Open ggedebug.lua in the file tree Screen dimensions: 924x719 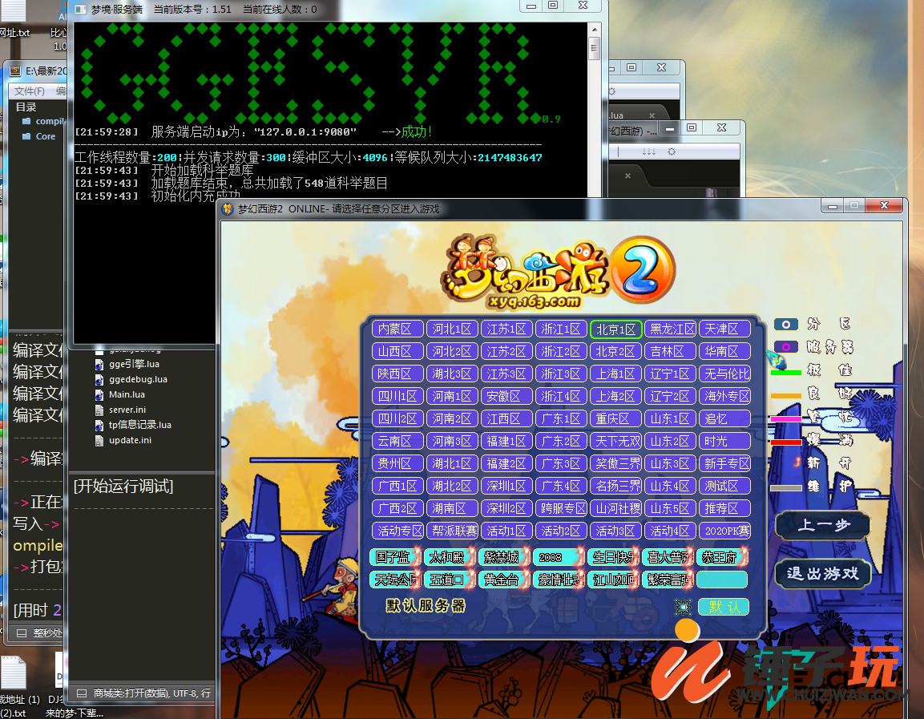(x=138, y=379)
